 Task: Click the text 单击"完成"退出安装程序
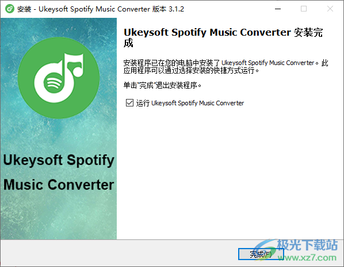pyautogui.click(x=162, y=85)
